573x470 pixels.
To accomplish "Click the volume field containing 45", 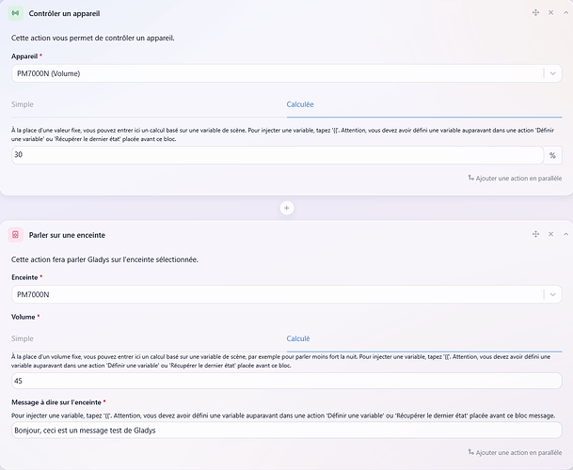I will coord(286,381).
